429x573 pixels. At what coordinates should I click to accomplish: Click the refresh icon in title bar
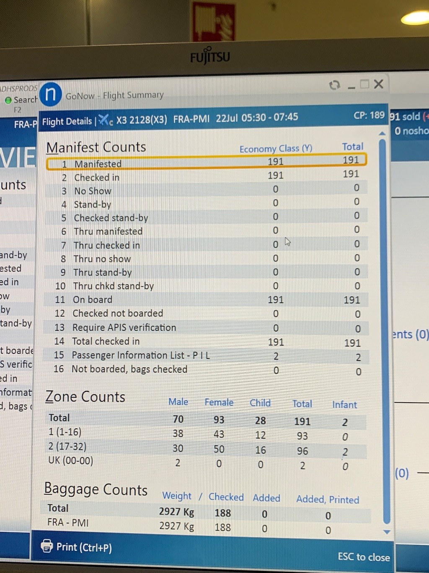coord(334,85)
